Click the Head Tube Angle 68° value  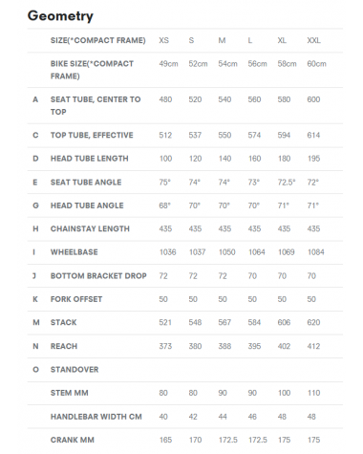tap(164, 205)
